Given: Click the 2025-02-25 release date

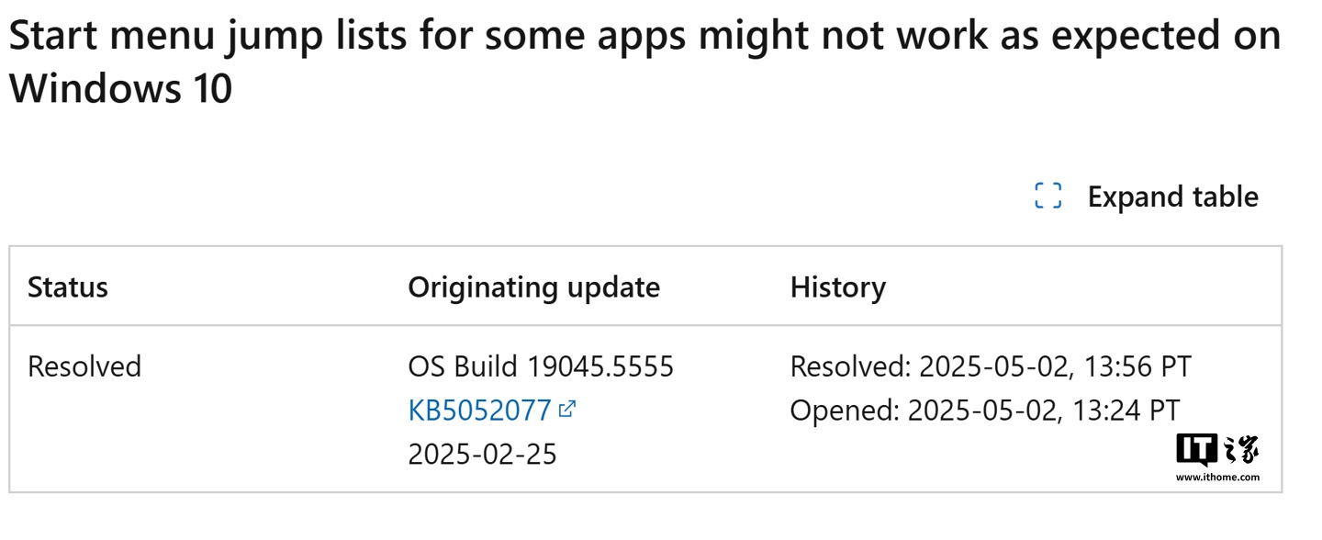Looking at the screenshot, I should (x=483, y=454).
